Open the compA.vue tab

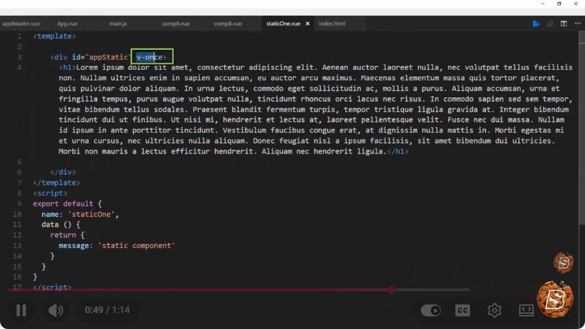pos(175,23)
